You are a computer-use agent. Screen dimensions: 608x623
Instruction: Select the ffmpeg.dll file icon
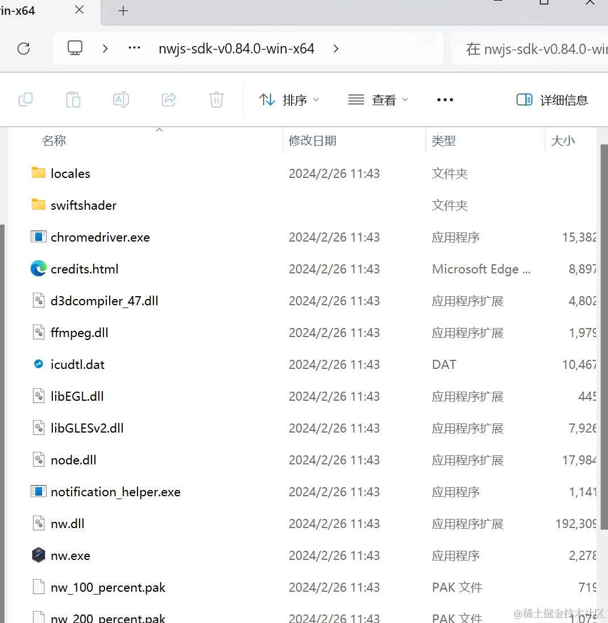(39, 332)
